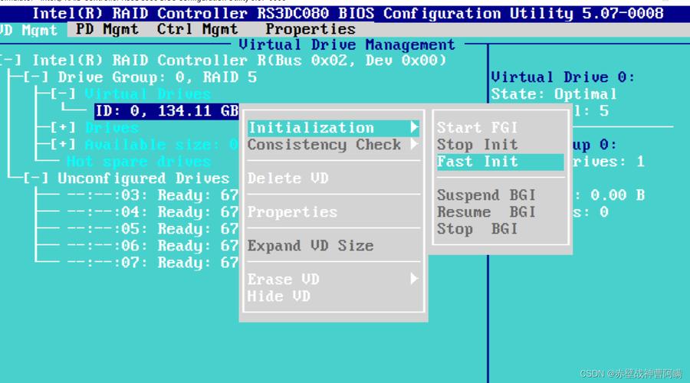Screen dimensions: 690x383
Task: Collapse the Unconfigured Drives node
Action: click(x=35, y=178)
